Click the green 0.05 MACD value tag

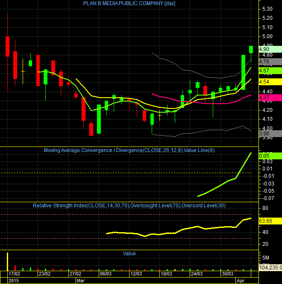point(270,156)
